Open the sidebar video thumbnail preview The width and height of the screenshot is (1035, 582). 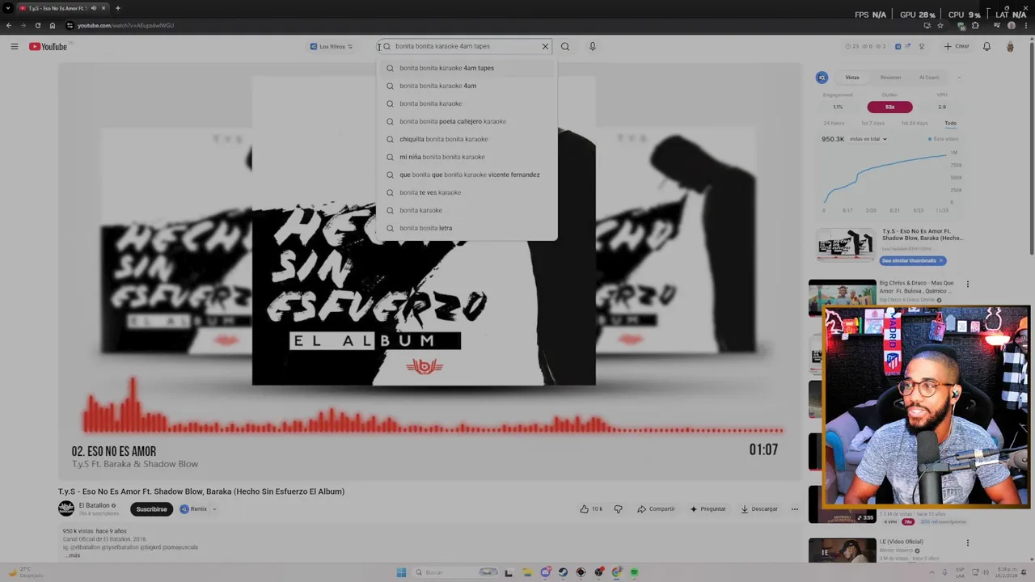pos(845,245)
